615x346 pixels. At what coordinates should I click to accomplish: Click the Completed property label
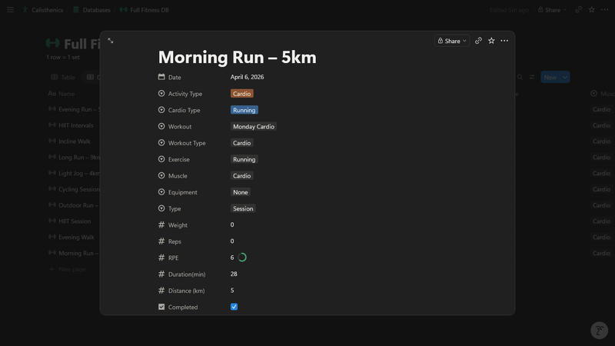[x=183, y=307]
